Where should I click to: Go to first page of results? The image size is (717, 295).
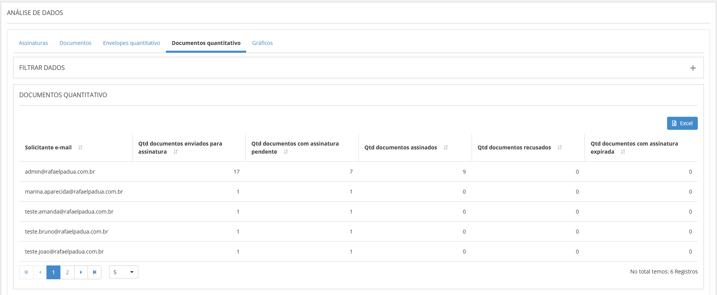26,272
